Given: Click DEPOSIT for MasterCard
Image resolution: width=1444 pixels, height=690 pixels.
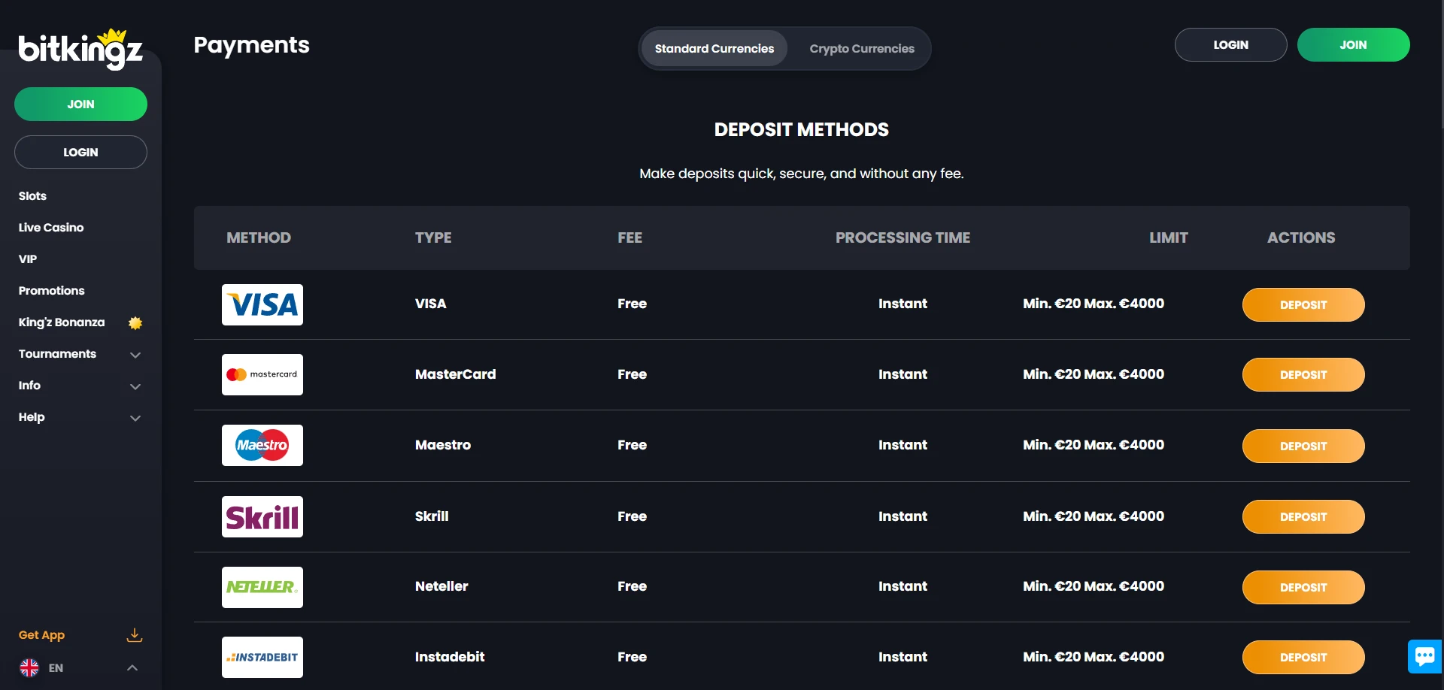Looking at the screenshot, I should pyautogui.click(x=1303, y=374).
